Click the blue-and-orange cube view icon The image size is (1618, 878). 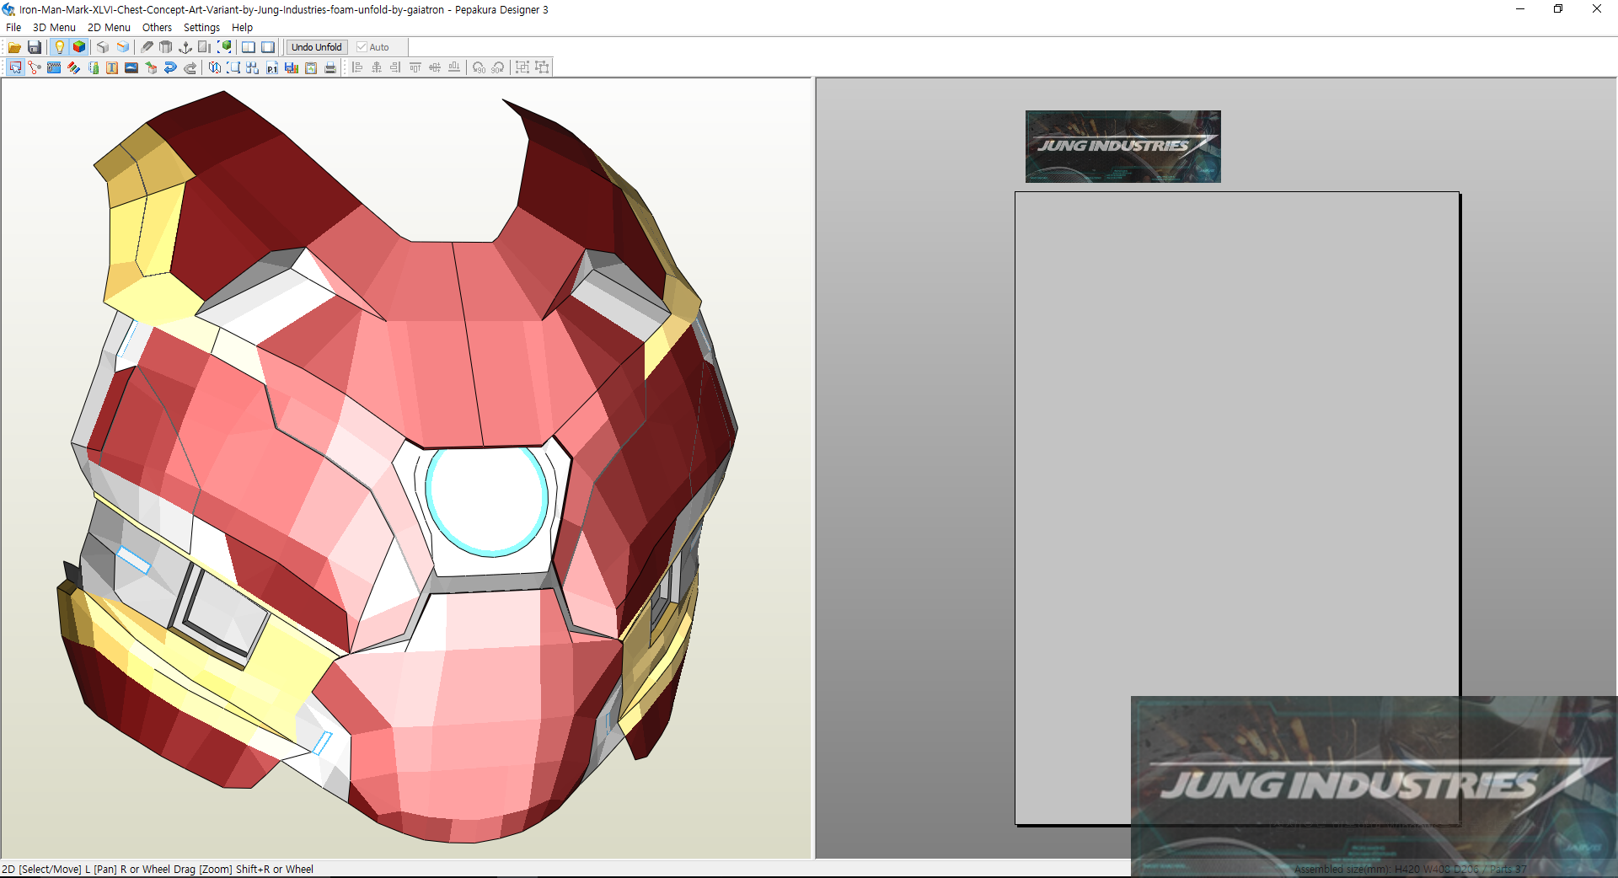pos(123,47)
